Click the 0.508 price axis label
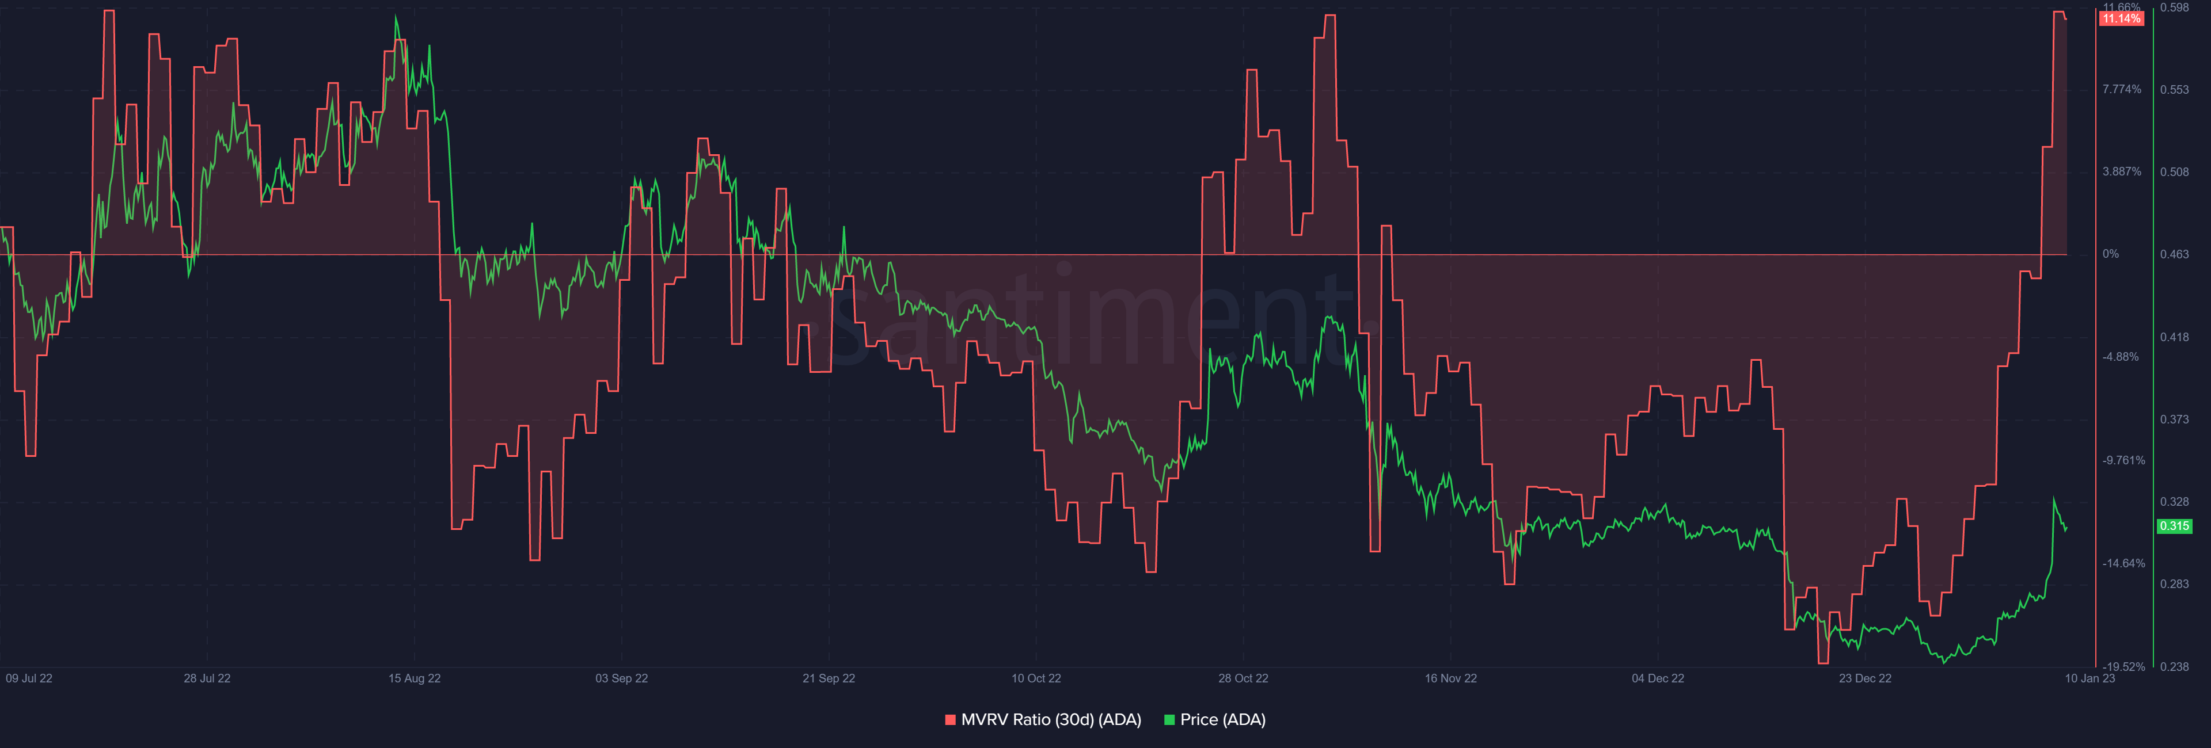 [2174, 171]
